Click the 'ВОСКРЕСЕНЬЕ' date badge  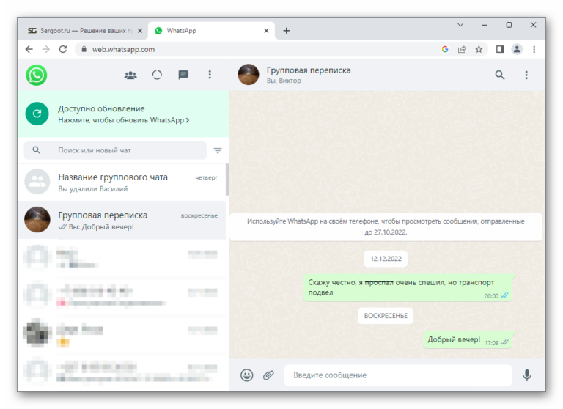click(x=386, y=316)
